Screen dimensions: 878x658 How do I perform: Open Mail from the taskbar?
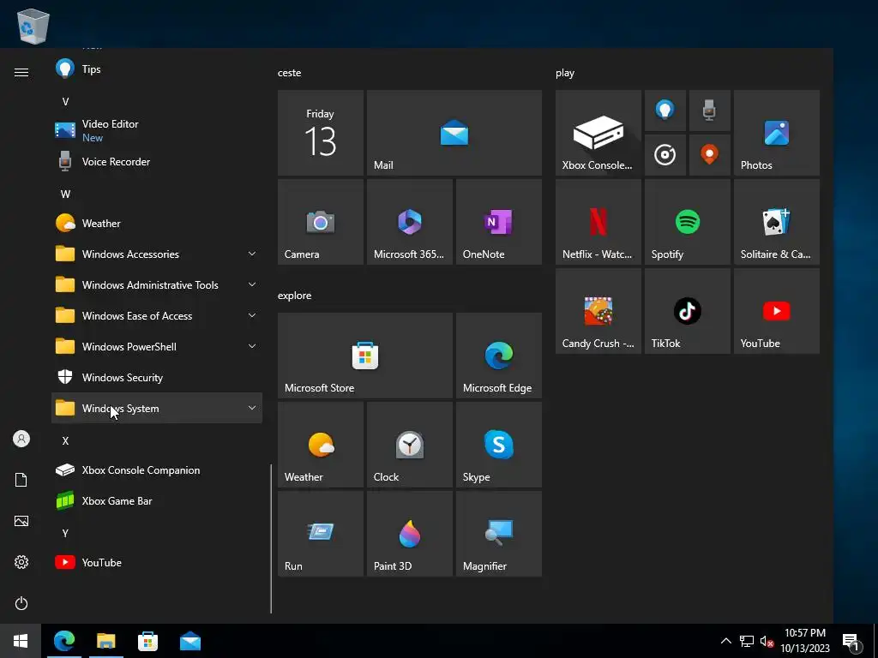pos(190,641)
